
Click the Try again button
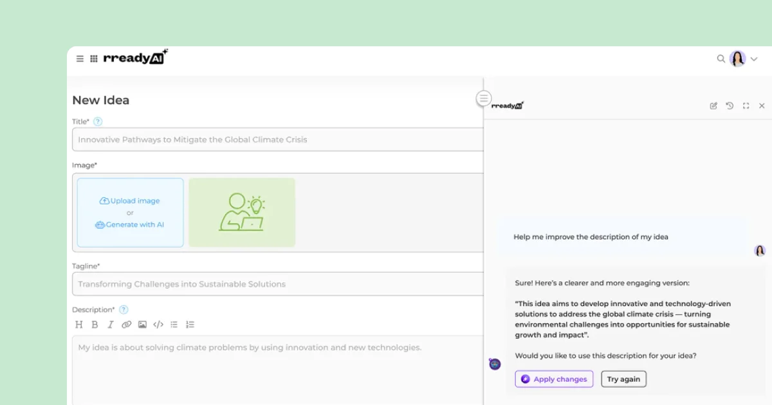pos(623,379)
